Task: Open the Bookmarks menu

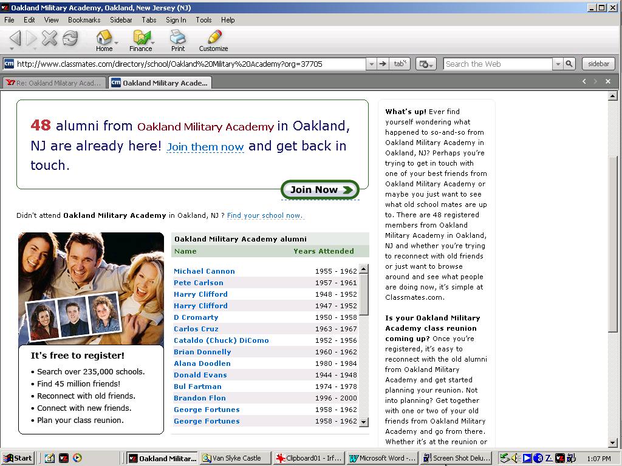Action: (84, 20)
